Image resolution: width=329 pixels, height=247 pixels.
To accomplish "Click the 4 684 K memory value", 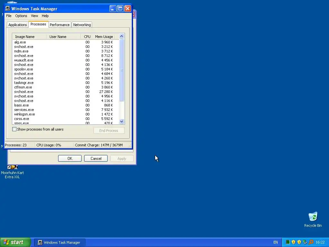I will (107, 74).
